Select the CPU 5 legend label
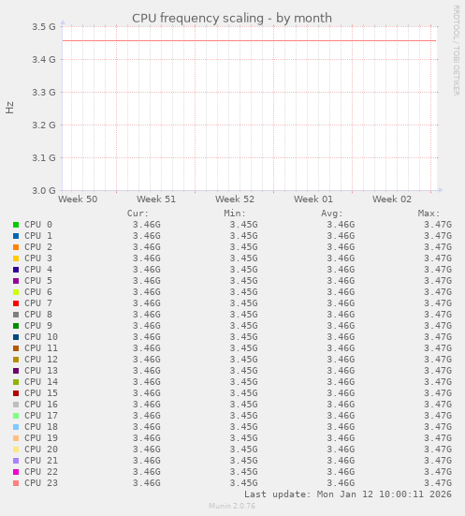This screenshot has width=465, height=516. pos(38,281)
